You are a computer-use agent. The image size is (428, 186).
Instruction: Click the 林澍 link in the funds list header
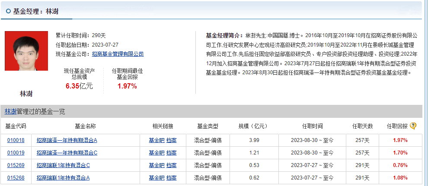10,111
